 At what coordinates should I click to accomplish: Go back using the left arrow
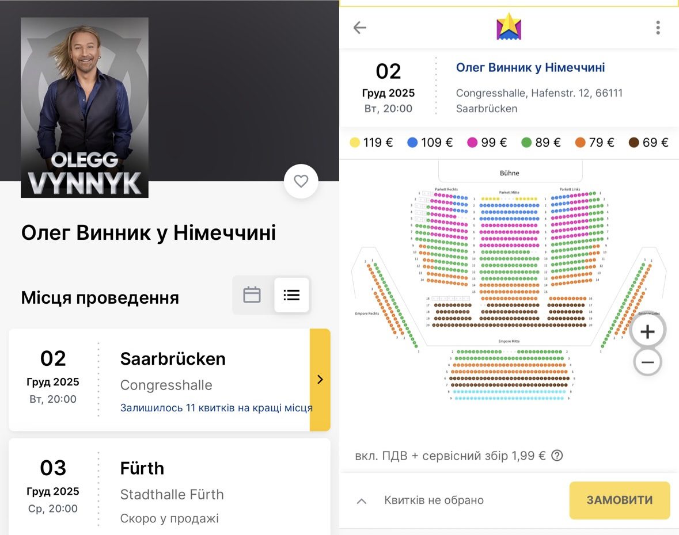coord(360,28)
